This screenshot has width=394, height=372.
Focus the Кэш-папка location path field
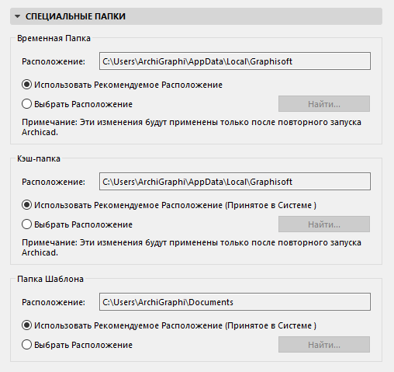tap(235, 182)
